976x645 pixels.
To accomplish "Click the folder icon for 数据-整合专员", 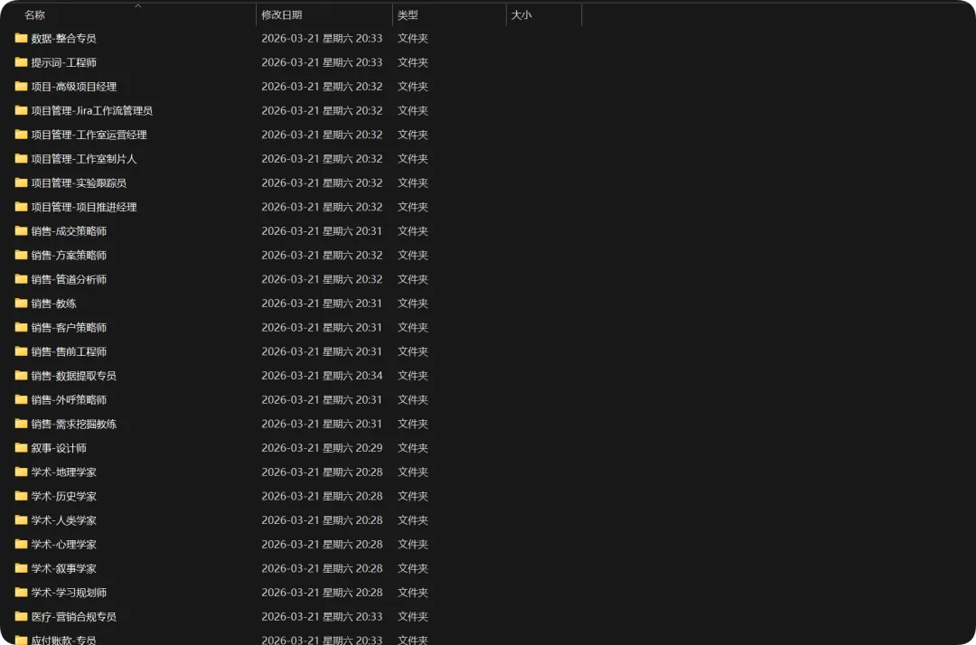I will pyautogui.click(x=21, y=38).
